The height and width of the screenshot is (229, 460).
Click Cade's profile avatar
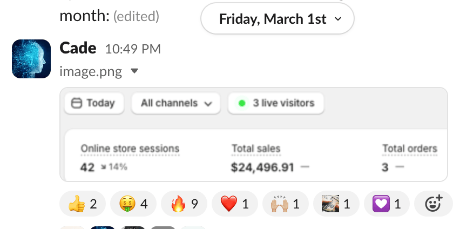[31, 58]
